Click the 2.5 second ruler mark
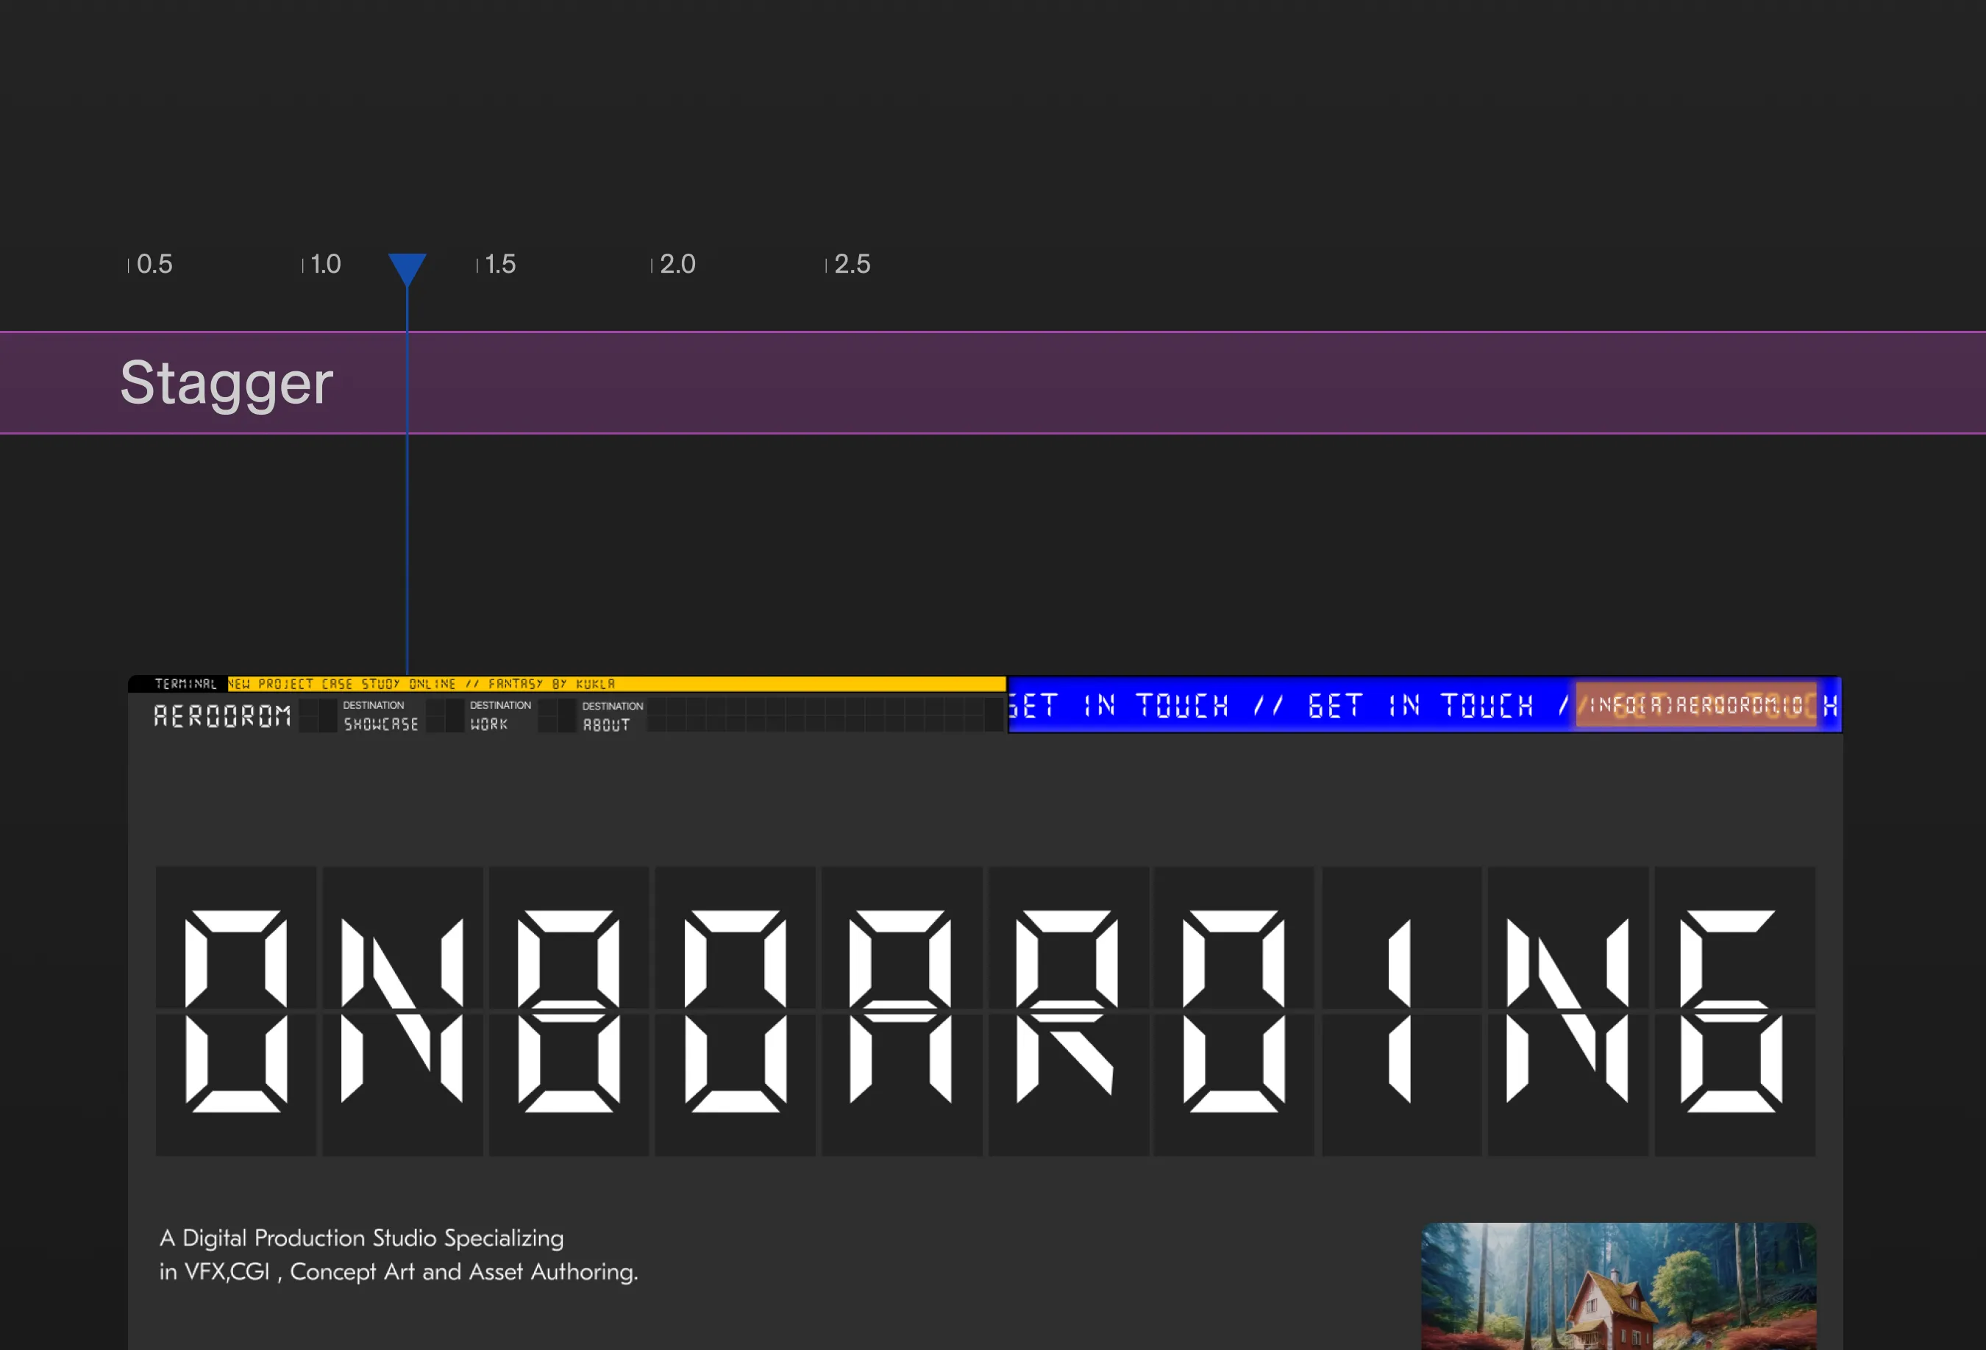 coord(851,264)
